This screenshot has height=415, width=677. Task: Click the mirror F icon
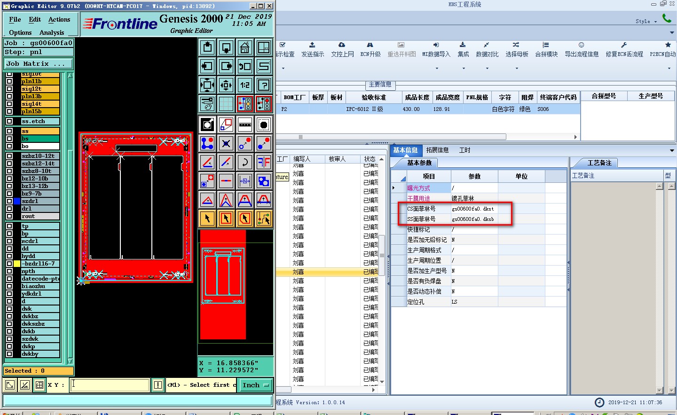[264, 162]
